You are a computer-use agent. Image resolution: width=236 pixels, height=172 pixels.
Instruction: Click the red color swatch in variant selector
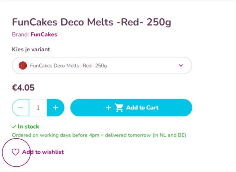[23, 65]
